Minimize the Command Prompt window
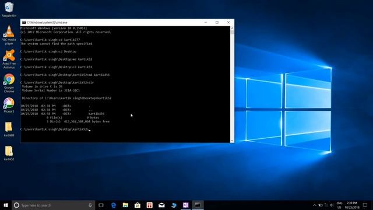 pos(206,22)
